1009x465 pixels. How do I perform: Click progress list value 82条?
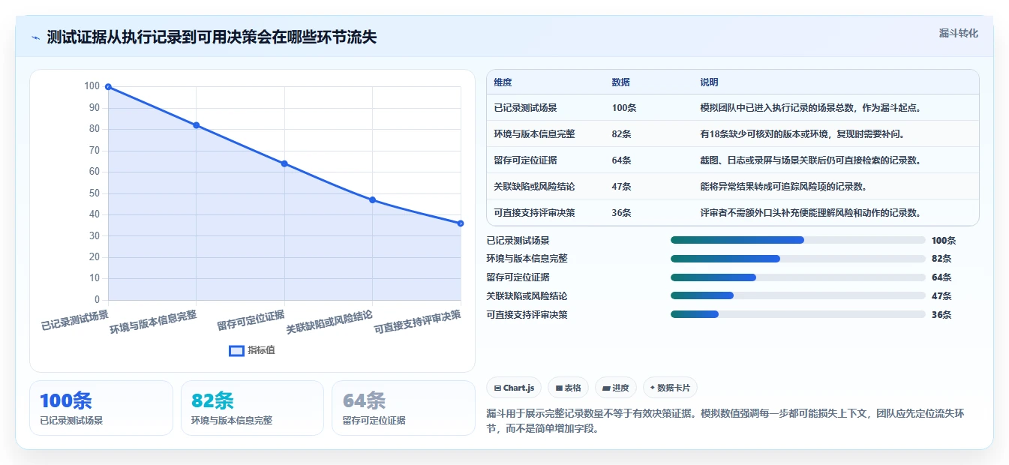point(941,259)
